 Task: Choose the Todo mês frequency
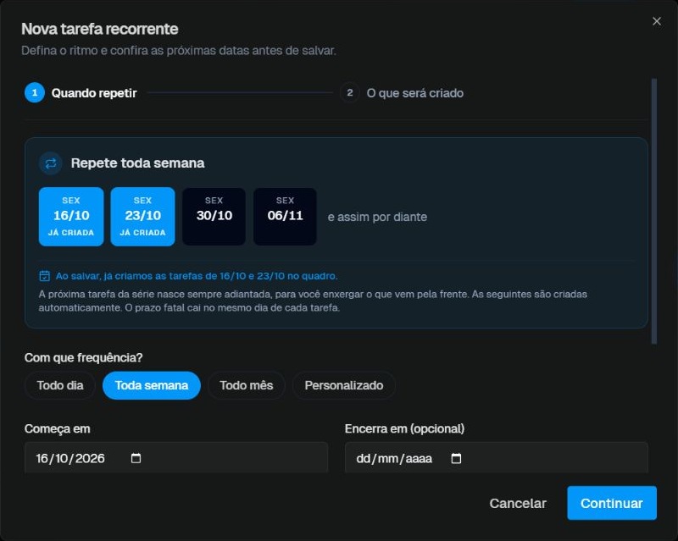click(x=247, y=385)
